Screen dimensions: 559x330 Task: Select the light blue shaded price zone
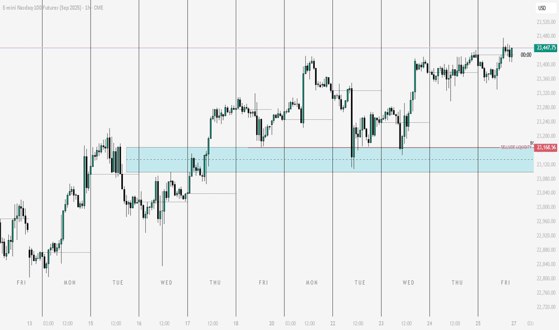tap(330, 160)
